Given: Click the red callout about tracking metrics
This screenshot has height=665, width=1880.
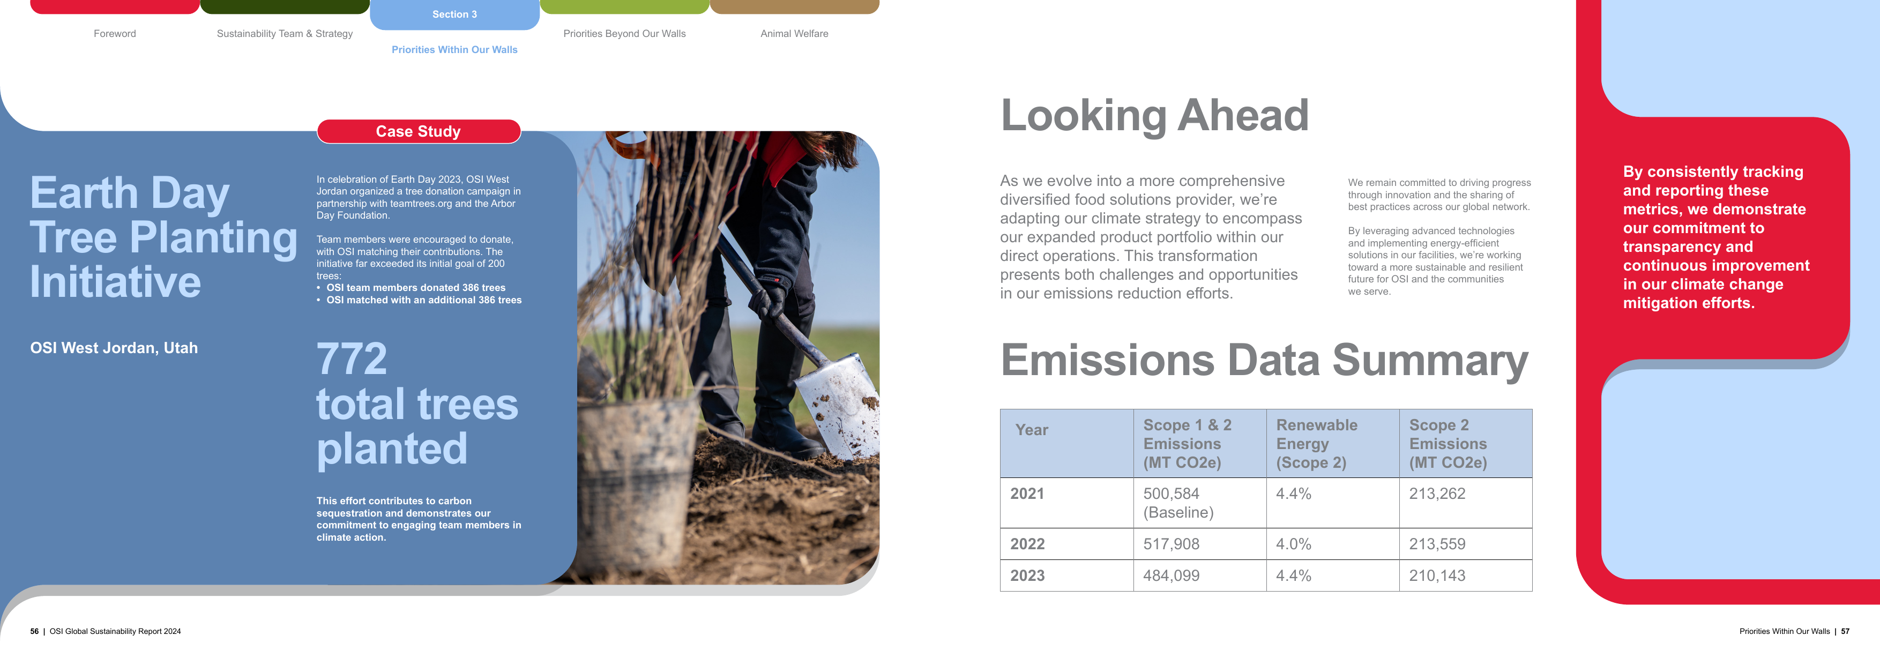Looking at the screenshot, I should pyautogui.click(x=1716, y=237).
